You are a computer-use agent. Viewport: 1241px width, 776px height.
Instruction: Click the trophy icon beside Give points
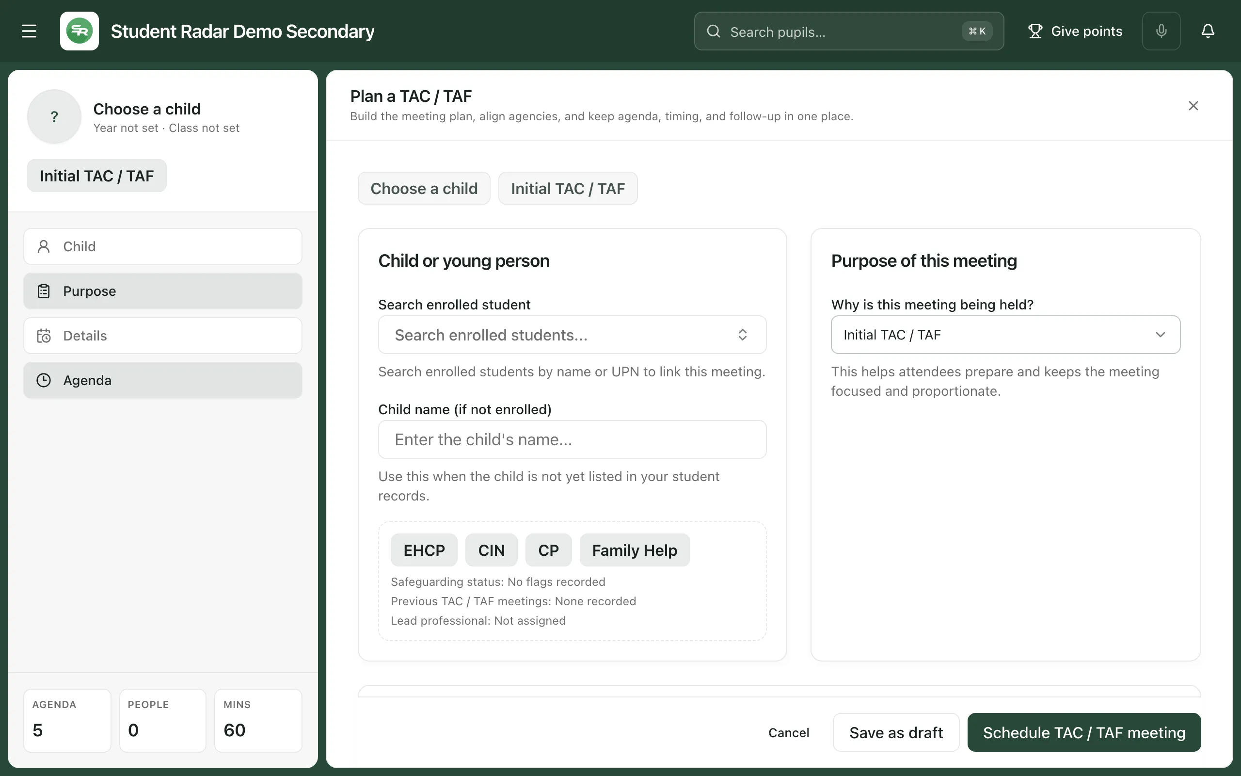click(1035, 32)
